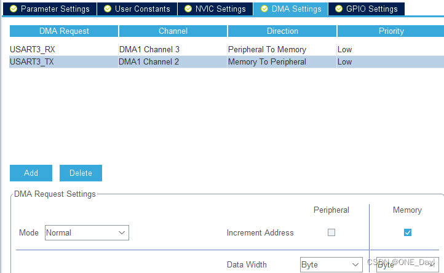Click the DMA Request column header
Screen dimensions: 444x273
click(x=64, y=31)
